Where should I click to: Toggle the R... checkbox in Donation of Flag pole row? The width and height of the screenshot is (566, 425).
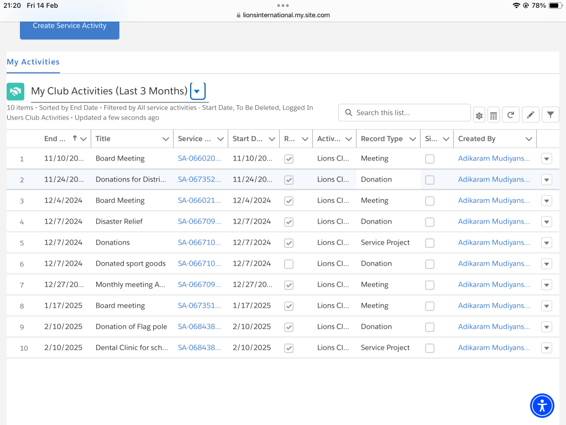click(x=289, y=327)
